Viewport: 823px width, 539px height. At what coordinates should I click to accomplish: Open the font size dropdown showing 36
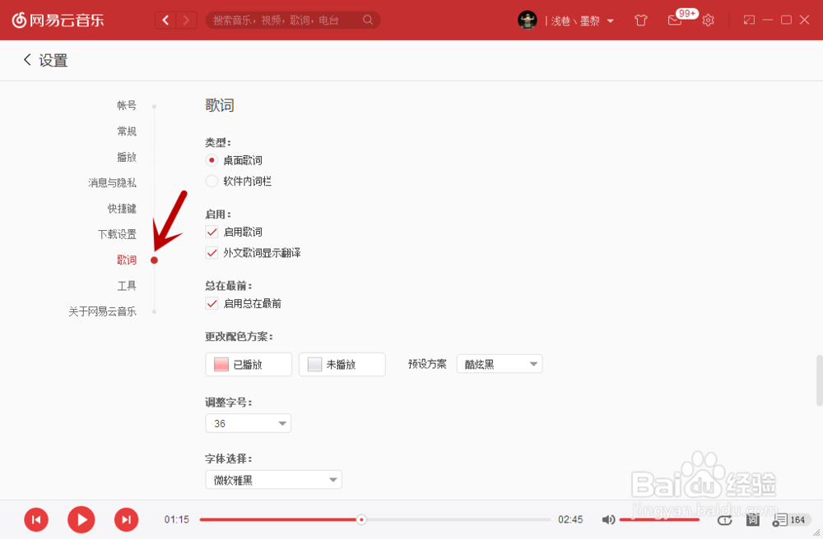pyautogui.click(x=248, y=422)
